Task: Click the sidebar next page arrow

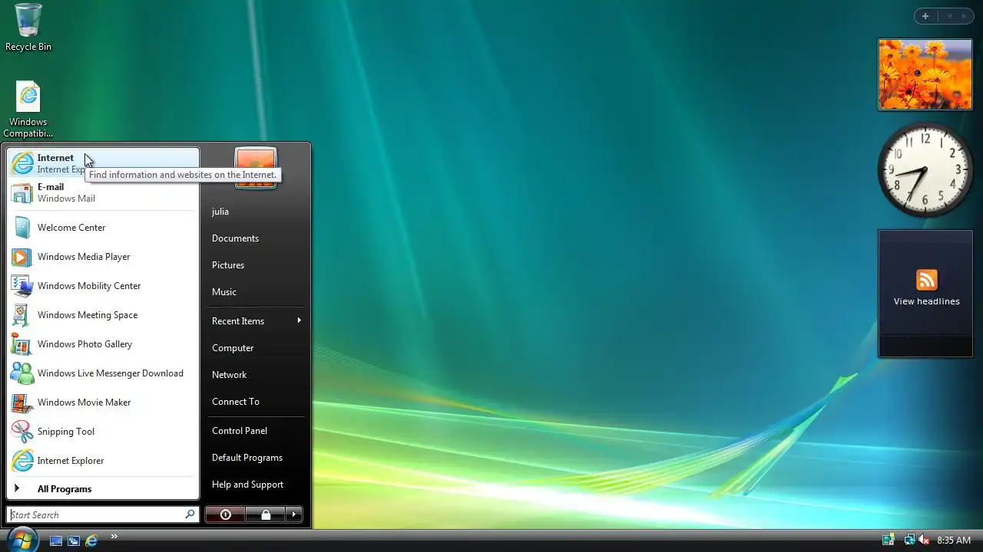Action: click(x=965, y=16)
